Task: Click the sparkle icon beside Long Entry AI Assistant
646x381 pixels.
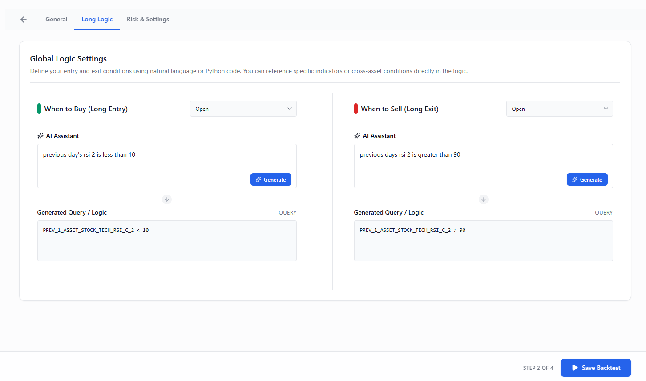Action: click(x=40, y=136)
